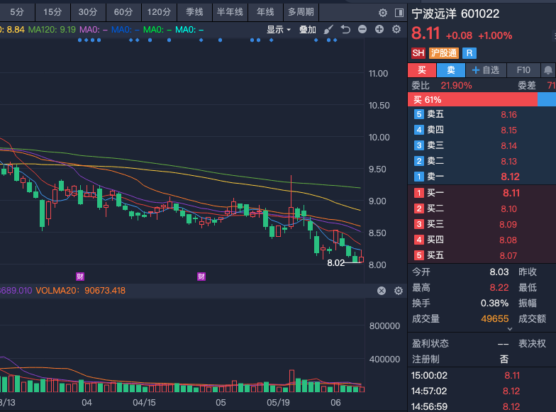Viewport: 556px width, 412px height.
Task: Select 卖一 row at 8.12
Action: click(x=482, y=177)
